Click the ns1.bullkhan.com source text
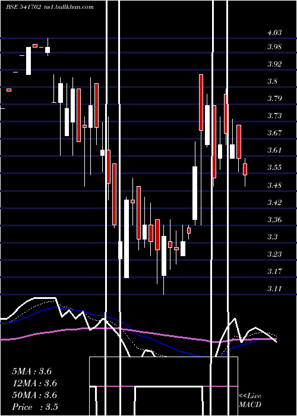Viewport: 297px width, 416px height. (68, 7)
